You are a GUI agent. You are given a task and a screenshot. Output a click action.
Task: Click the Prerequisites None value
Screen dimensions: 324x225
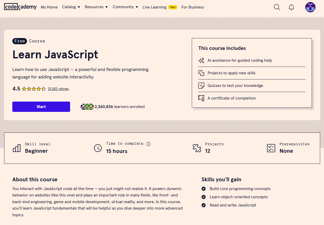click(286, 151)
